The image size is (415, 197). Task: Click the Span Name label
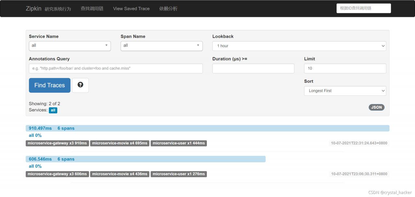click(x=133, y=37)
